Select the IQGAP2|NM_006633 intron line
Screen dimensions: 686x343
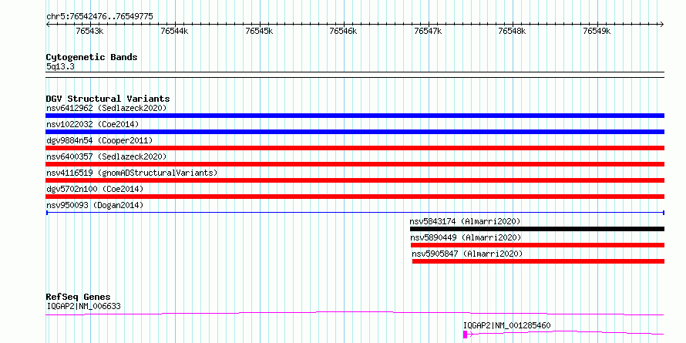(x=355, y=313)
